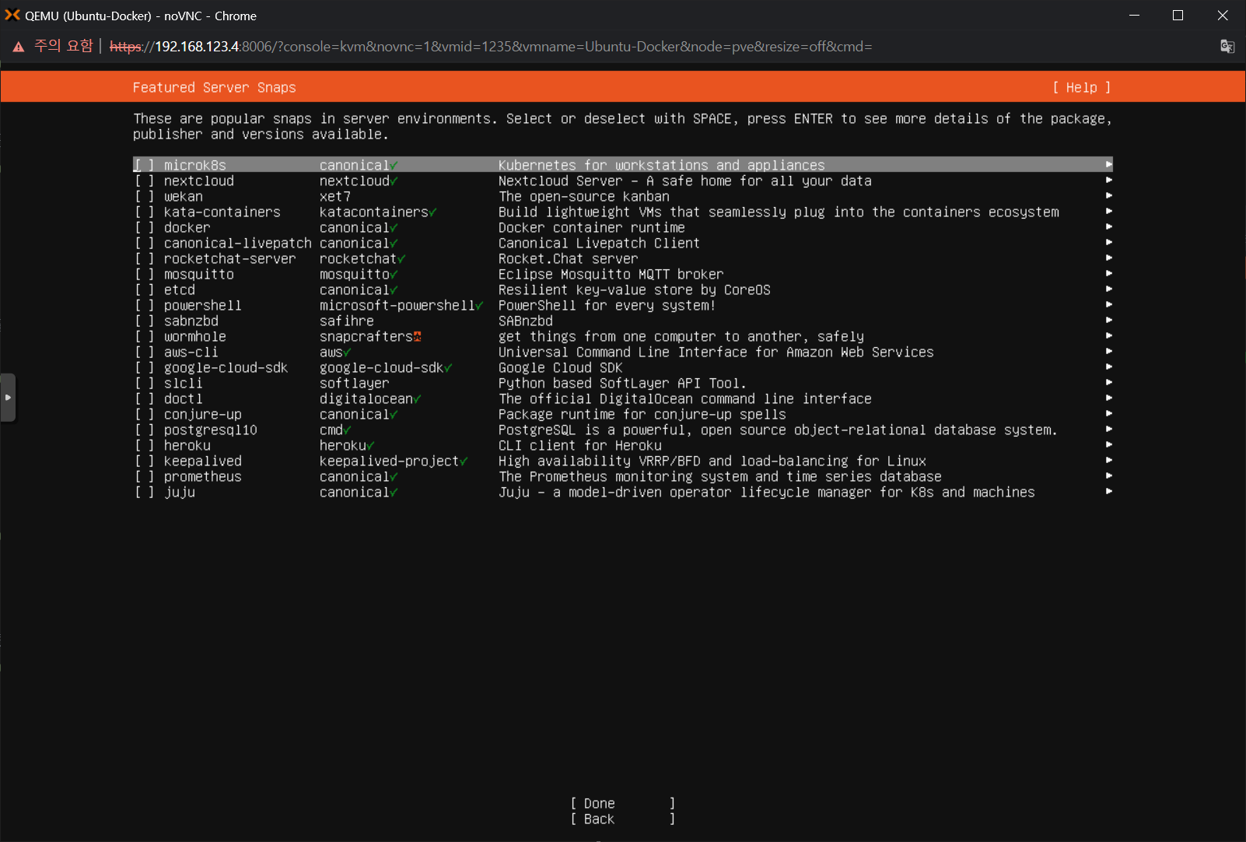1246x842 pixels.
Task: Click the 'Docker container runtime' description
Action: 592,227
